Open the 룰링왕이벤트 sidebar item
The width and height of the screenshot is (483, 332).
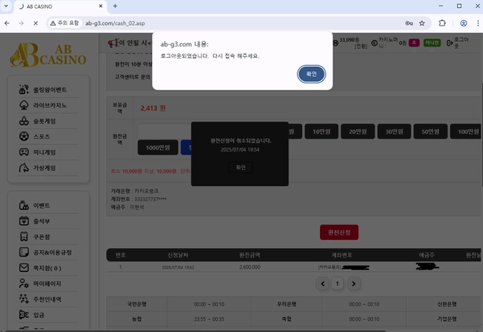tap(48, 91)
